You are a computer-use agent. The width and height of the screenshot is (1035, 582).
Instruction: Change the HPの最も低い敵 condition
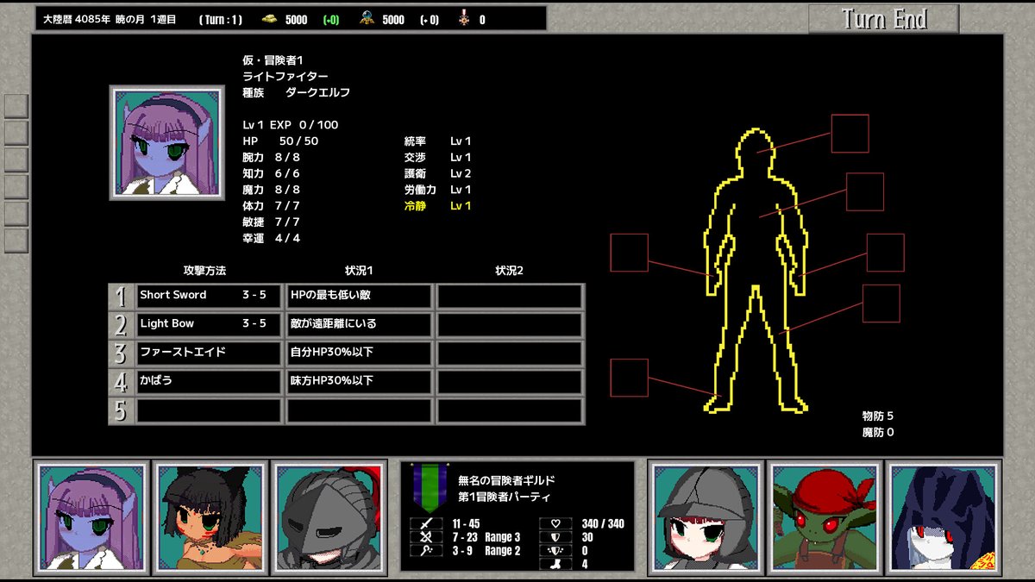click(359, 296)
